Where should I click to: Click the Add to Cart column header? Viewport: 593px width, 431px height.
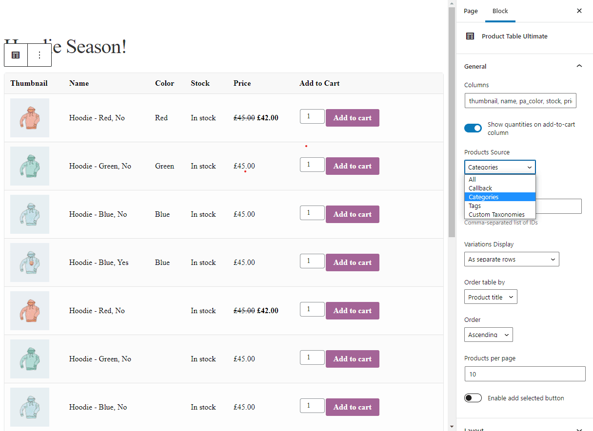(319, 83)
